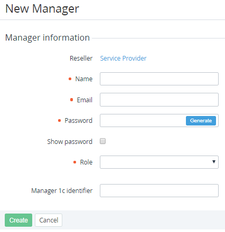Click the Manager 1c identifier label
Viewport: 225px width, 232px height.
tap(62, 191)
